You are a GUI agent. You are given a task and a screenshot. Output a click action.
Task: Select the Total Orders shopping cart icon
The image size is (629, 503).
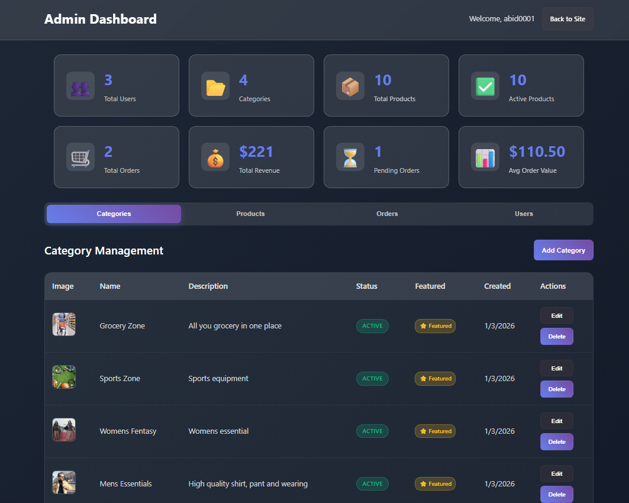coord(80,157)
